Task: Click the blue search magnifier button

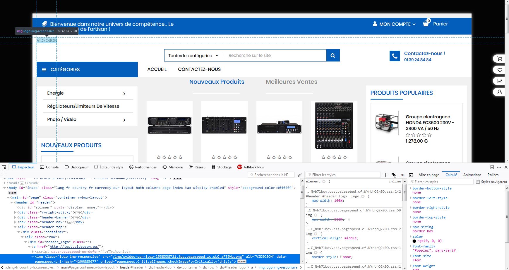Action: 333,55
